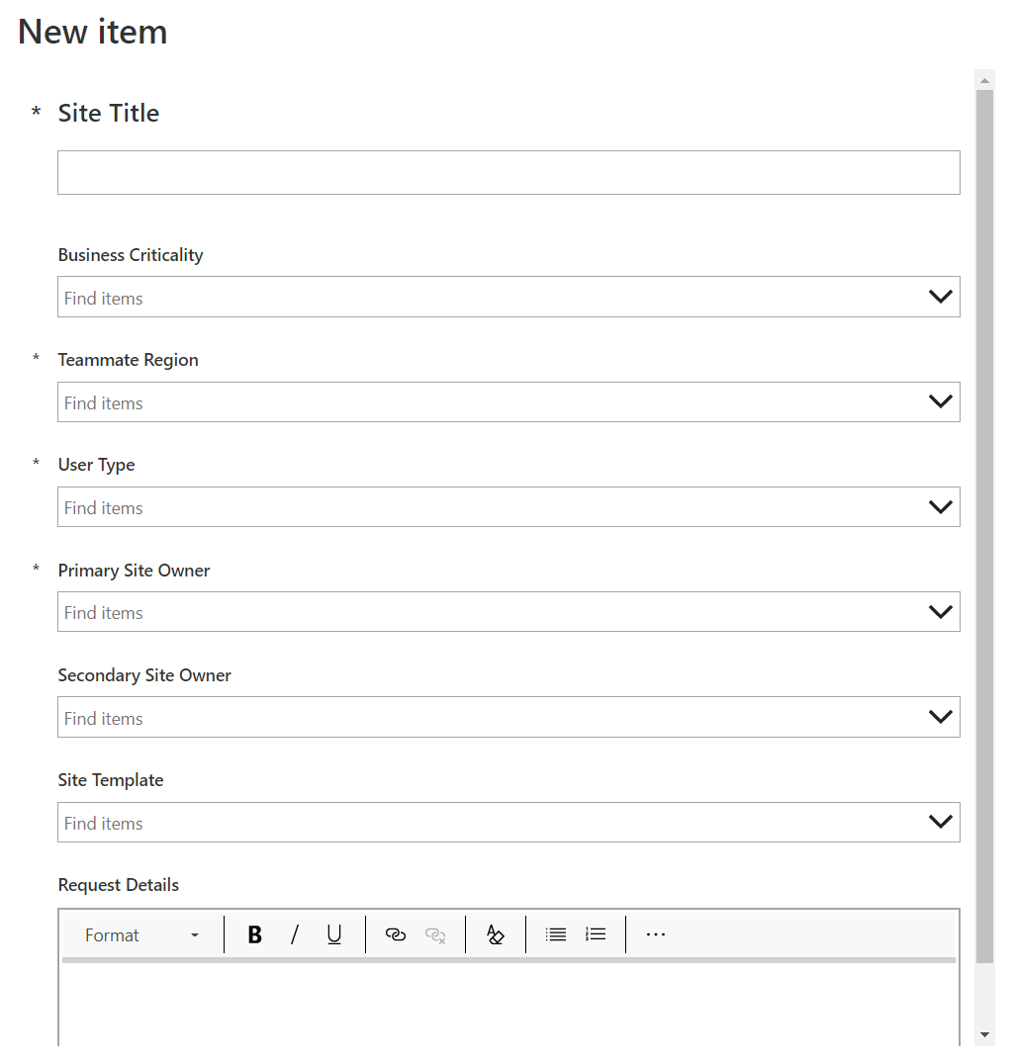Expand the Business Criticality dropdown
Viewport: 1014px width, 1062px height.
[x=939, y=297]
